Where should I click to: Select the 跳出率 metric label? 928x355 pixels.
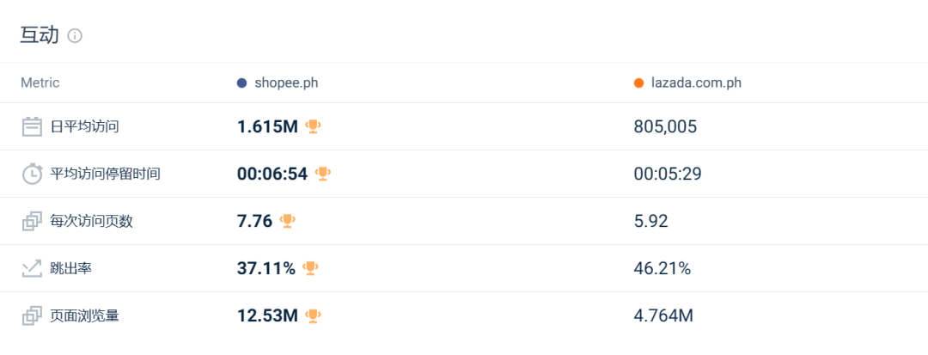pos(71,269)
